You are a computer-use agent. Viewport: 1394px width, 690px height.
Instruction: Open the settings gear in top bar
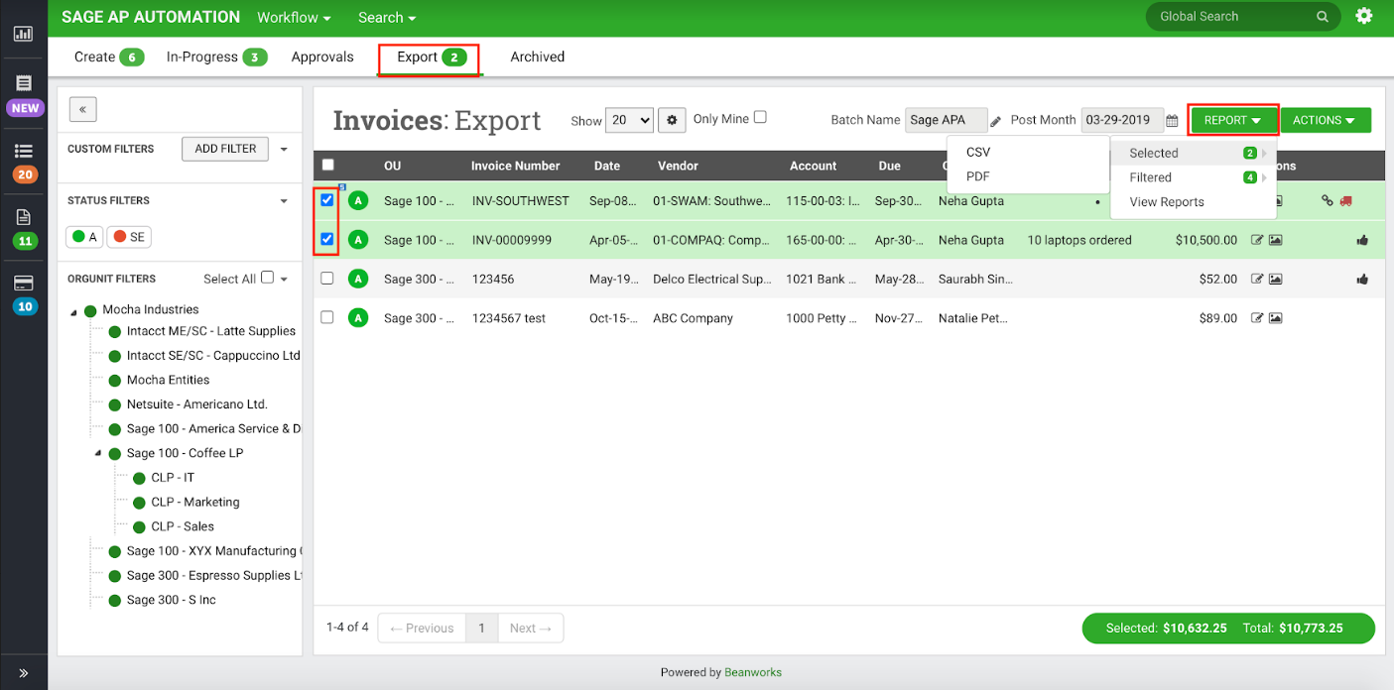click(x=1364, y=16)
